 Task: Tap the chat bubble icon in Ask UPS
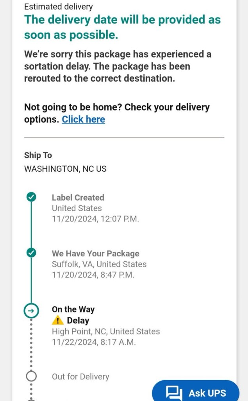[174, 393]
